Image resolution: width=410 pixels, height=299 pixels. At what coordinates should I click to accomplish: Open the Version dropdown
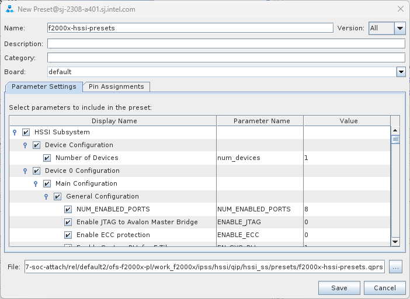coord(399,28)
